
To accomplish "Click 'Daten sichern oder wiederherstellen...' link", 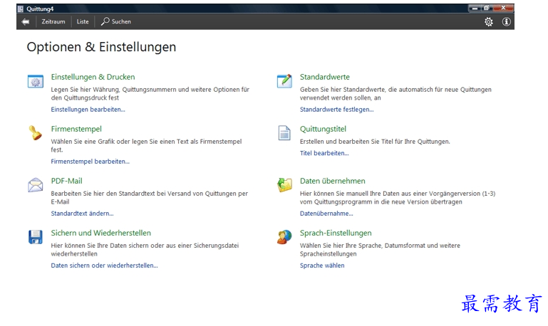I will click(104, 265).
